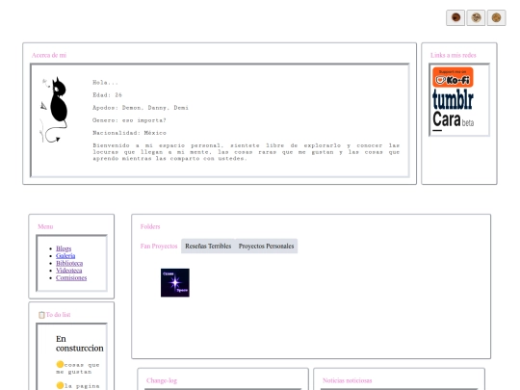
Task: Click yellow dot next to 'cosas que me gustan'
Action: point(60,364)
